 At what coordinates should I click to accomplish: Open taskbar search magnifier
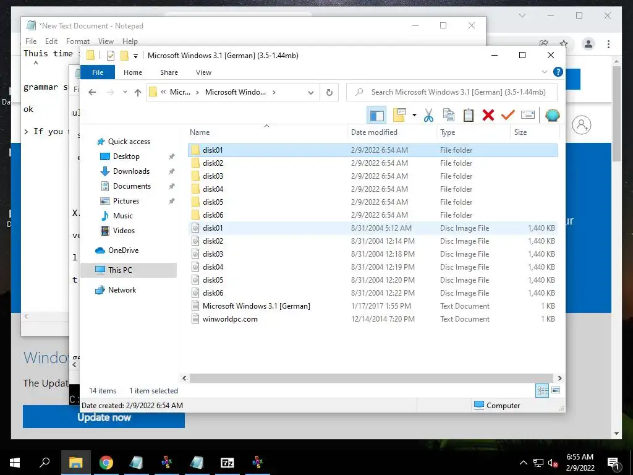pyautogui.click(x=45, y=463)
